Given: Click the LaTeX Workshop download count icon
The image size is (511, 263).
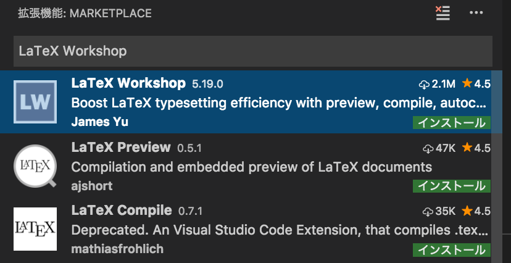Looking at the screenshot, I should 424,84.
